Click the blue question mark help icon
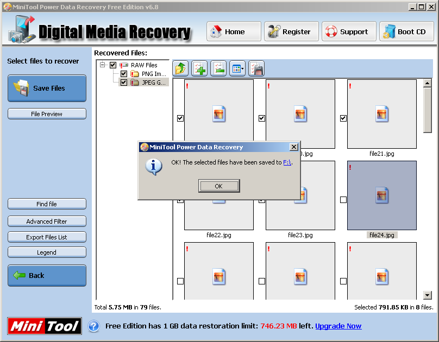 94,326
